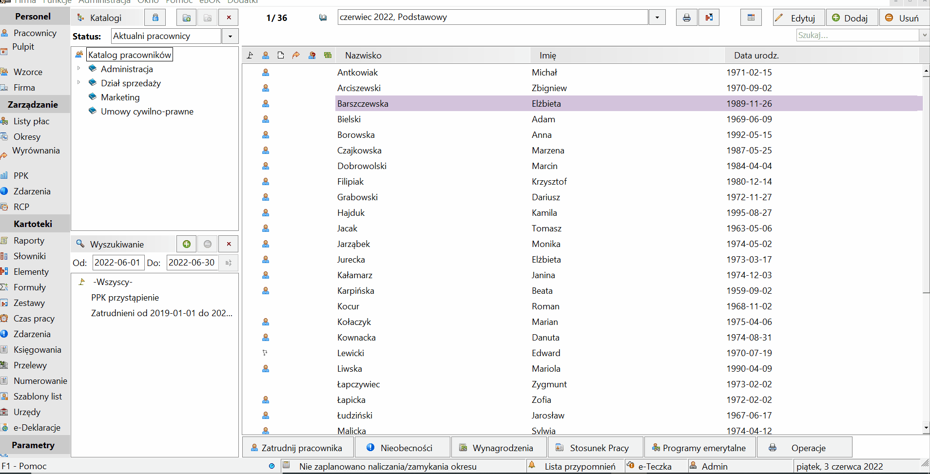This screenshot has height=474, width=930.
Task: Select -Wszyscy- in the search list
Action: click(113, 282)
